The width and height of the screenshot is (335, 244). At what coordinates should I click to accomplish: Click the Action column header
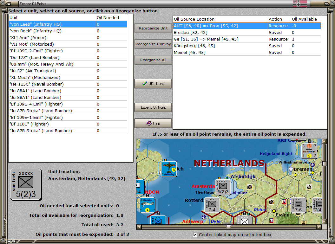[279, 19]
